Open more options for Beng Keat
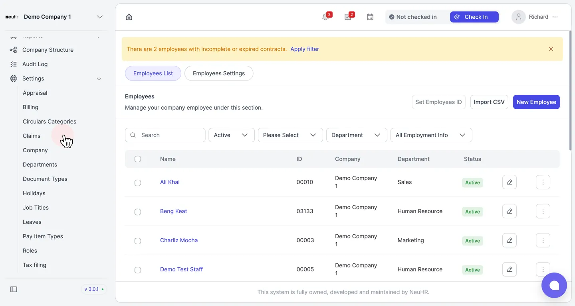Viewport: 575px width, 306px height. 543,211
